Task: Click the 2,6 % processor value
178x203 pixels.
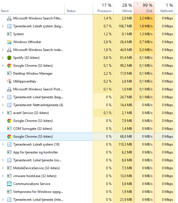Action: coord(108,42)
